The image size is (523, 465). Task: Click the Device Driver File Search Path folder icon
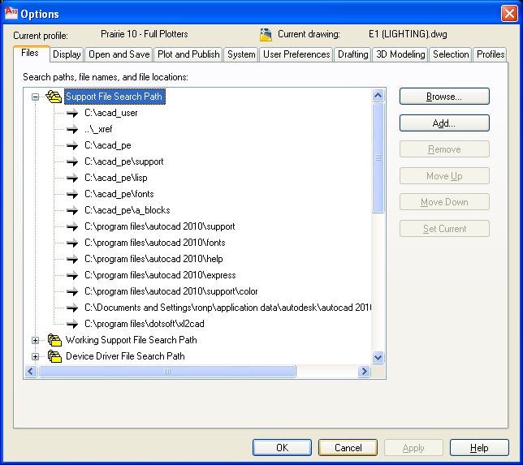tap(54, 356)
